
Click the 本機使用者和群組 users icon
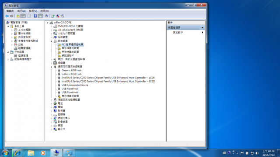[16, 41]
